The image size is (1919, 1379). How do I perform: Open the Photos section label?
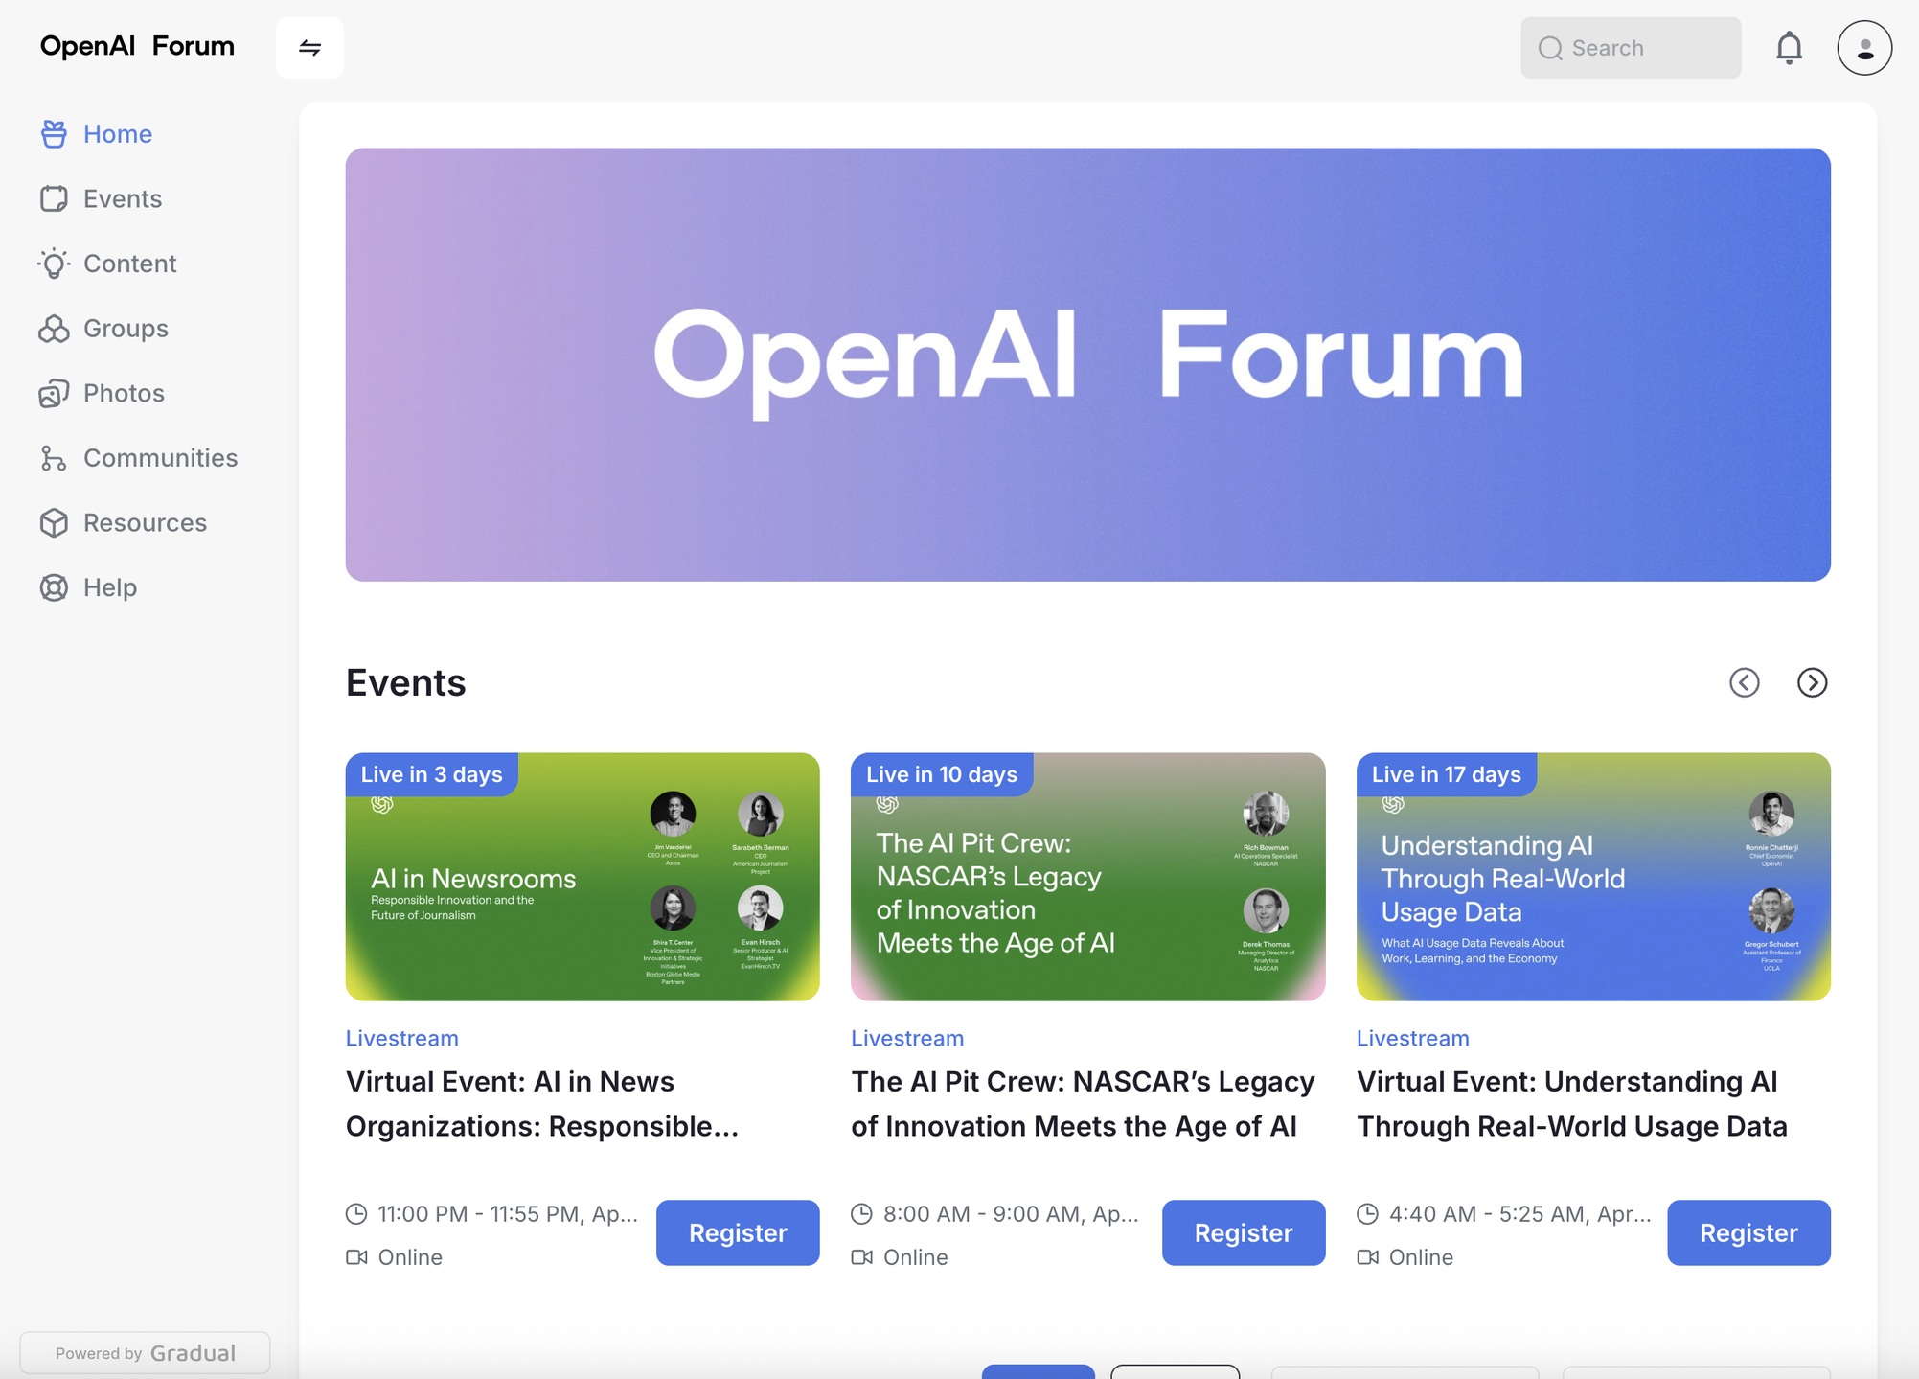point(124,393)
